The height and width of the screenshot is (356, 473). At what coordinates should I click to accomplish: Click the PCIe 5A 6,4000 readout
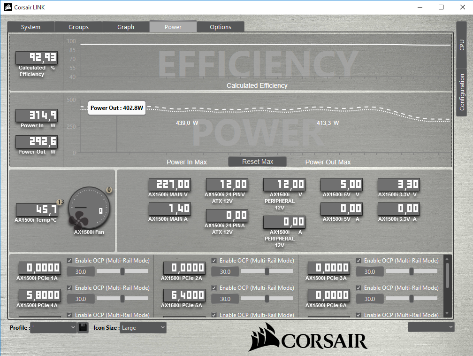(x=184, y=295)
